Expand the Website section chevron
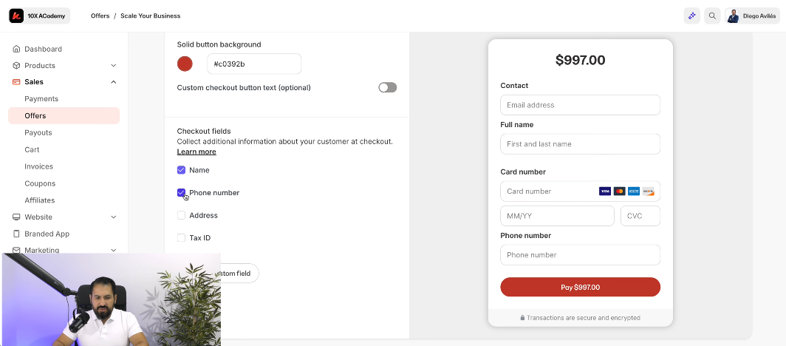This screenshot has width=786, height=346. [x=114, y=217]
